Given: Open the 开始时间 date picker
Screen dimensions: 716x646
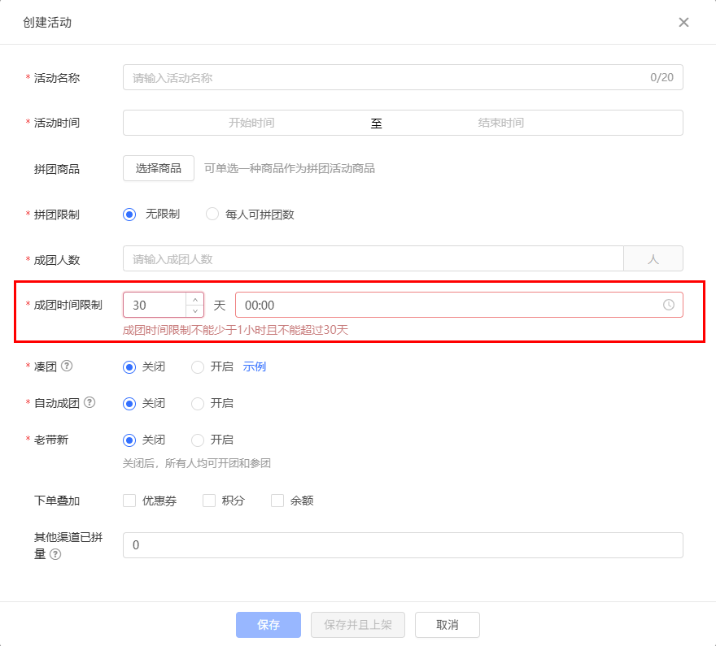Looking at the screenshot, I should [251, 123].
